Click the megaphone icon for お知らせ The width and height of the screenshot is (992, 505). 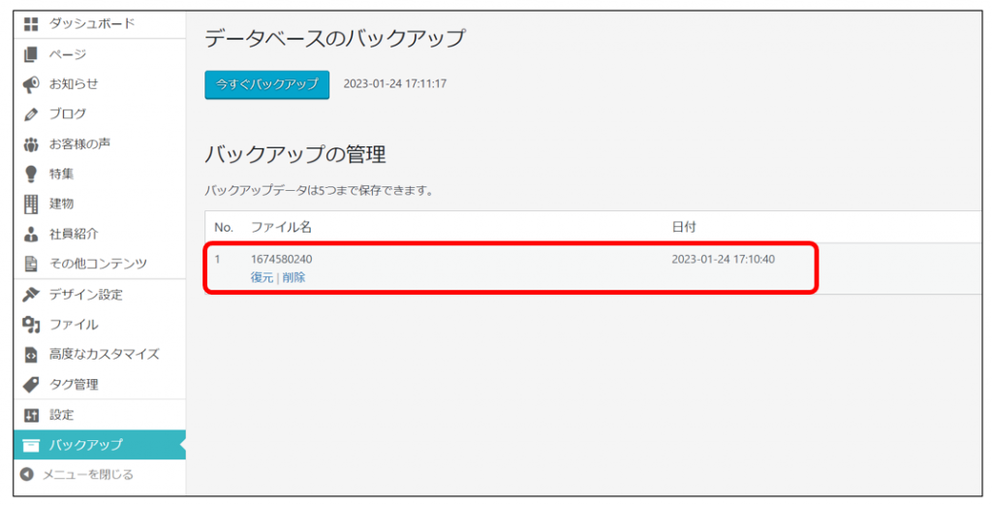30,83
